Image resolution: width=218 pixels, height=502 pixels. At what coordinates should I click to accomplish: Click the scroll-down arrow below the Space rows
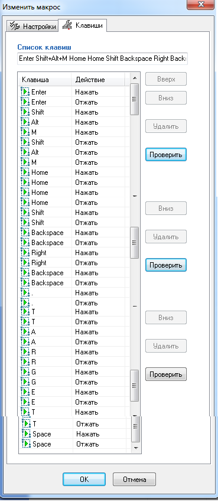point(136,448)
